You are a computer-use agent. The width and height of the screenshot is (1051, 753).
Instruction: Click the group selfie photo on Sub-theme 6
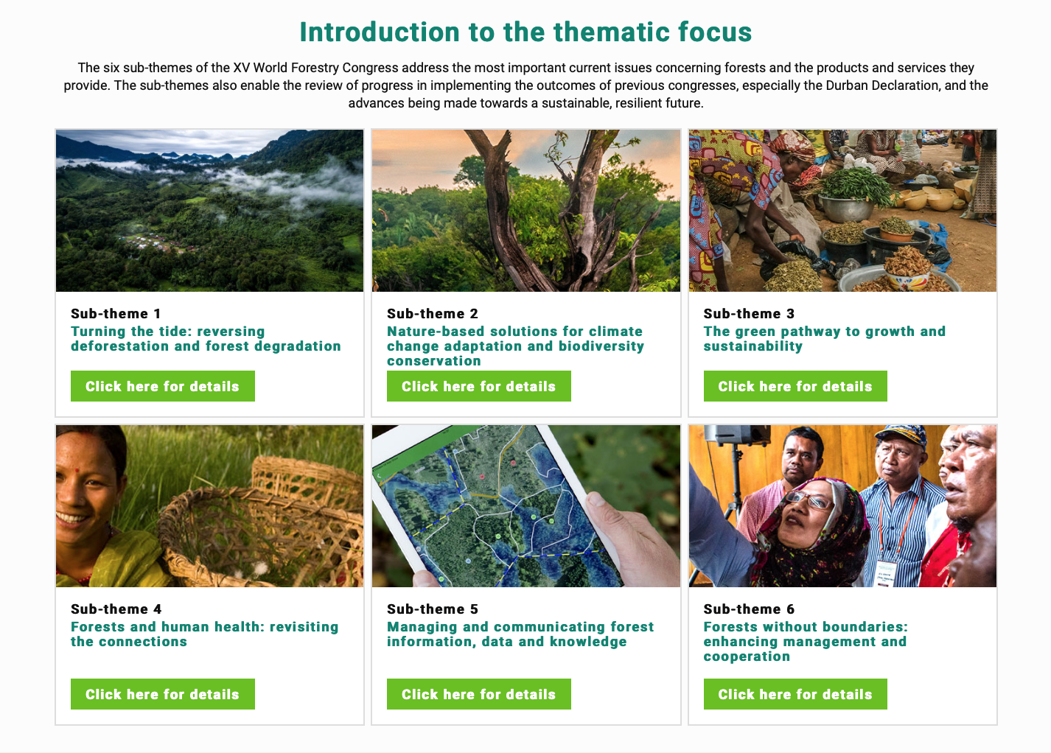coord(842,506)
